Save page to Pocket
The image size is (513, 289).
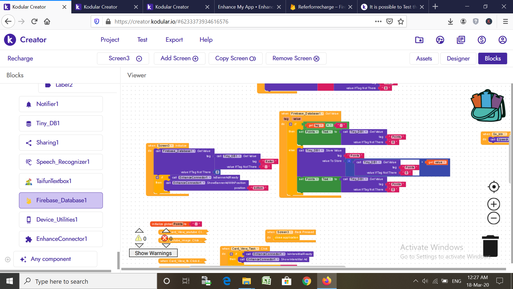coord(390,21)
